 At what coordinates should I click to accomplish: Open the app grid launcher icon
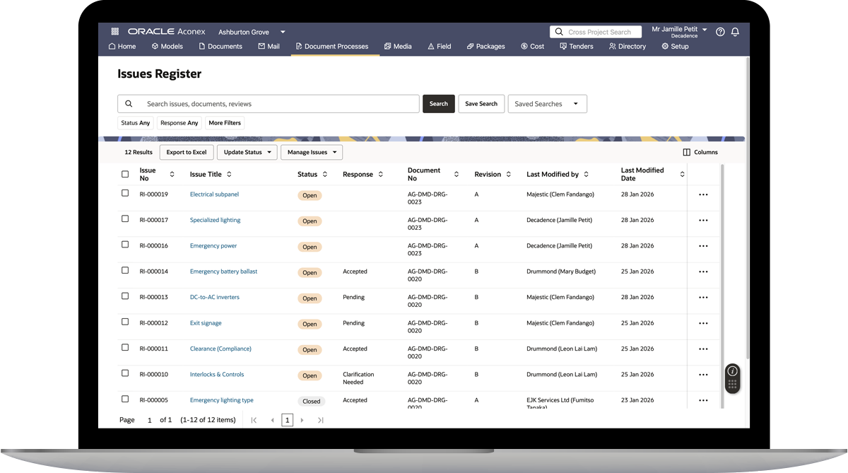click(115, 32)
